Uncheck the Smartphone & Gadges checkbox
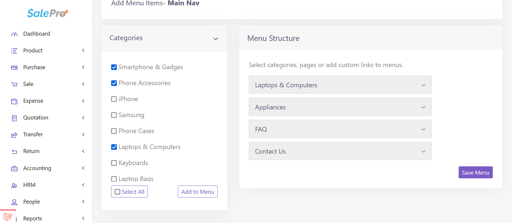Viewport: 512px width, 223px height. point(114,67)
